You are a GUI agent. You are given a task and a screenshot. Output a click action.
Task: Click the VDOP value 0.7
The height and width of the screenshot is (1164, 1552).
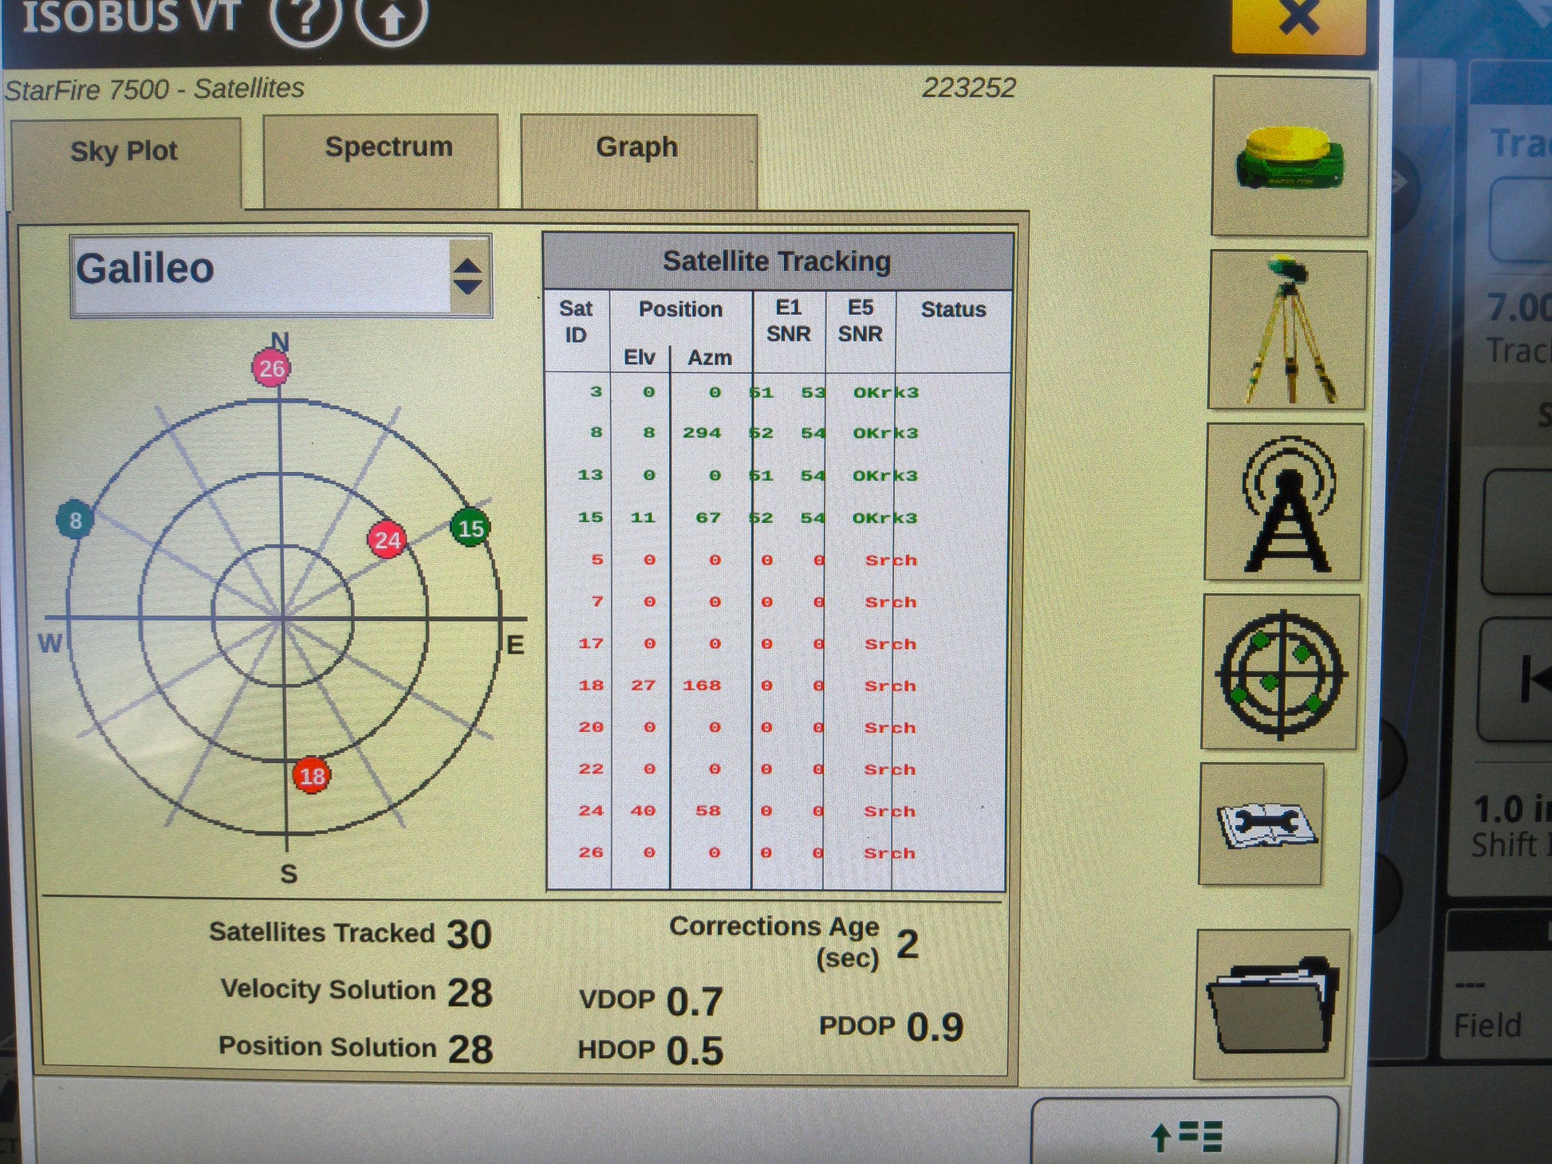(695, 1001)
